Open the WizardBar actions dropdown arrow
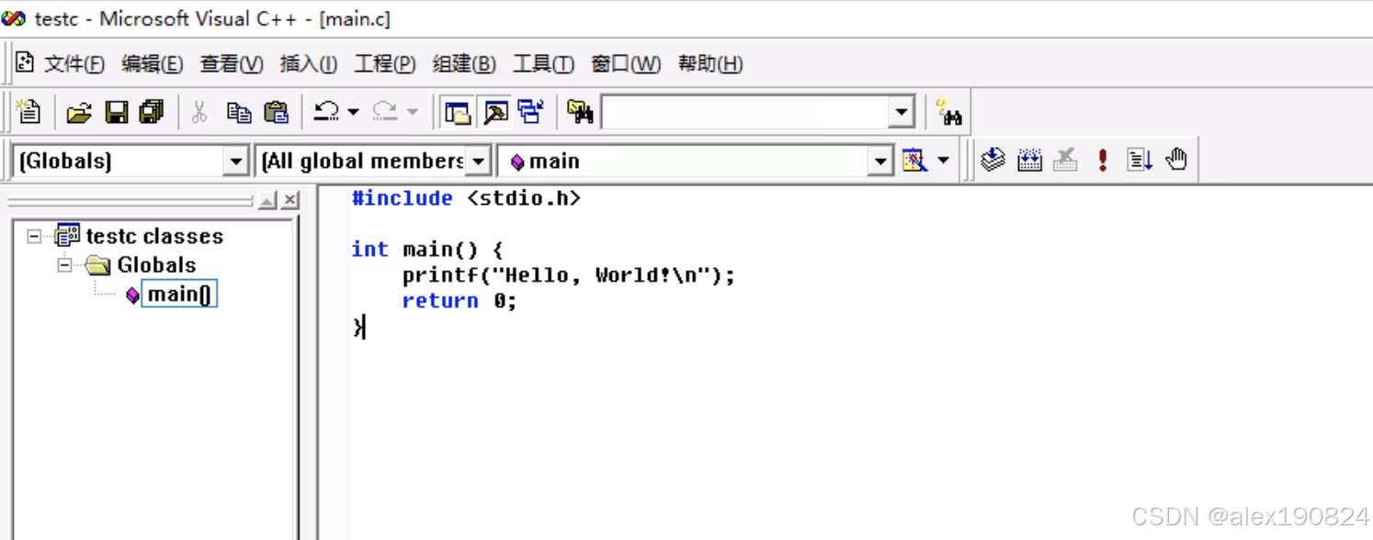 [x=943, y=161]
